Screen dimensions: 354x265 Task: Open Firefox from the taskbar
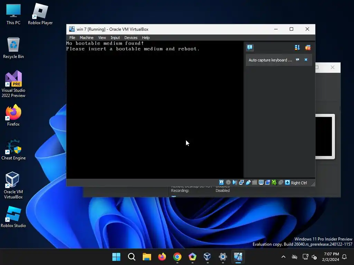tap(162, 257)
